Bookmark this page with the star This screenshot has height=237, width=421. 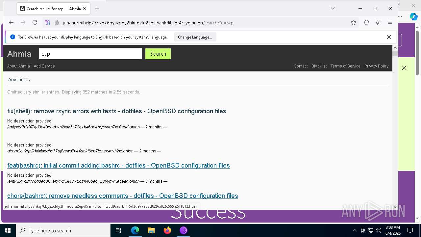tap(354, 22)
